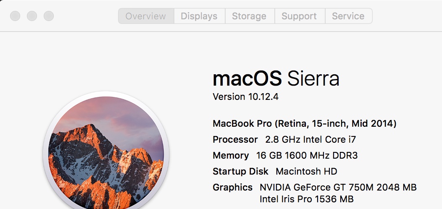The image size is (442, 209).
Task: Click the Memory label
Action: [231, 155]
